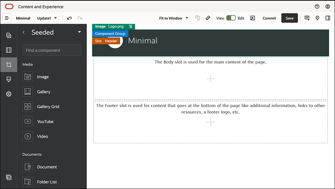
Task: Select the Image component icon
Action: (x=28, y=77)
